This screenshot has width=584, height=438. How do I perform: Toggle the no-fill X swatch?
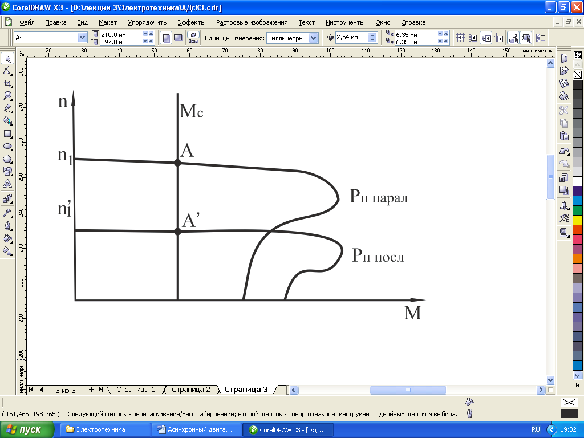coord(578,75)
